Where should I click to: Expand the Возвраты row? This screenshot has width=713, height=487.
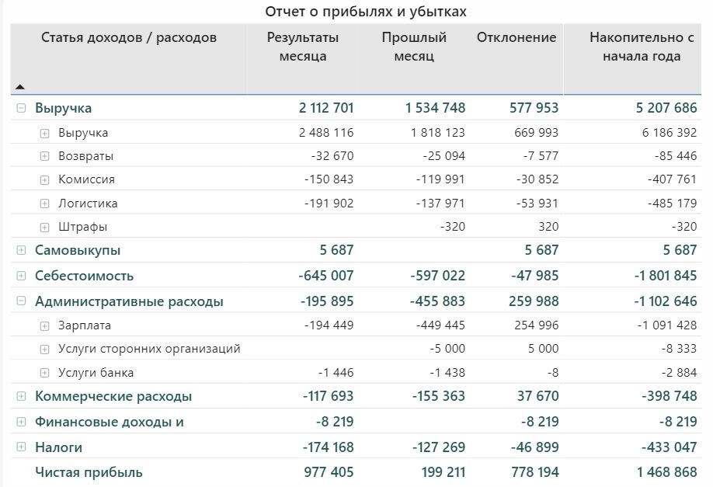tap(44, 157)
